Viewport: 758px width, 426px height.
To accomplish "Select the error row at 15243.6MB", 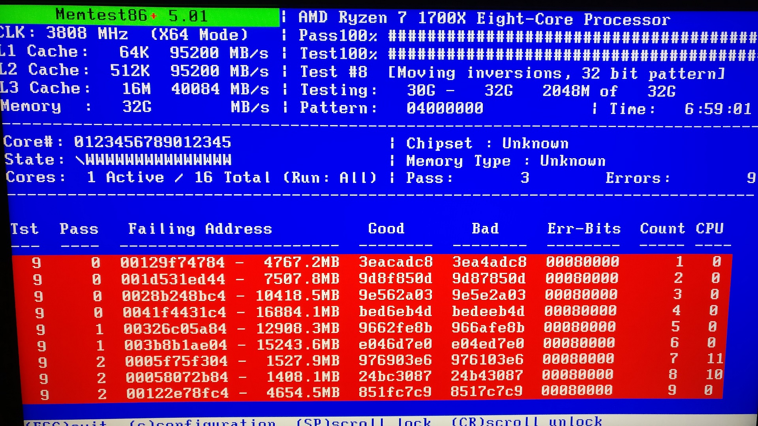I will coord(298,344).
